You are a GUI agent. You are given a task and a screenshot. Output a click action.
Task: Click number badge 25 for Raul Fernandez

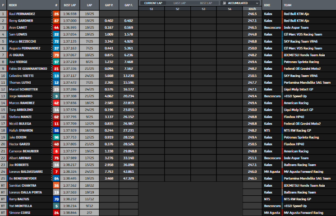point(56,14)
